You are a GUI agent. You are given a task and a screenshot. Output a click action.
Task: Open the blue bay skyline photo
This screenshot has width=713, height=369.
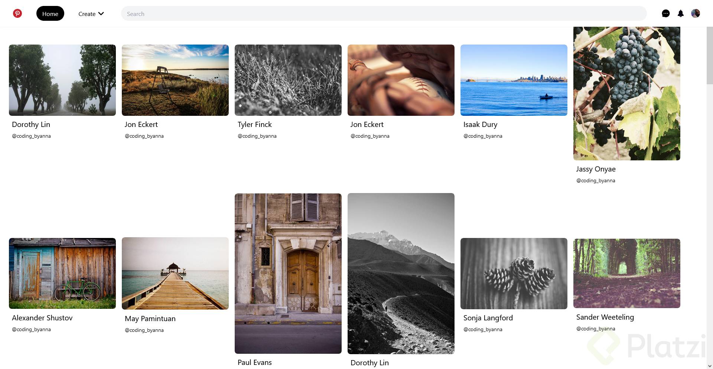(514, 80)
